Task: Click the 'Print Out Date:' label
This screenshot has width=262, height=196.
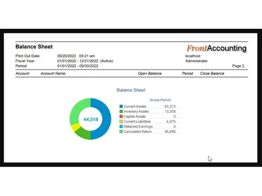Action: (x=28, y=56)
